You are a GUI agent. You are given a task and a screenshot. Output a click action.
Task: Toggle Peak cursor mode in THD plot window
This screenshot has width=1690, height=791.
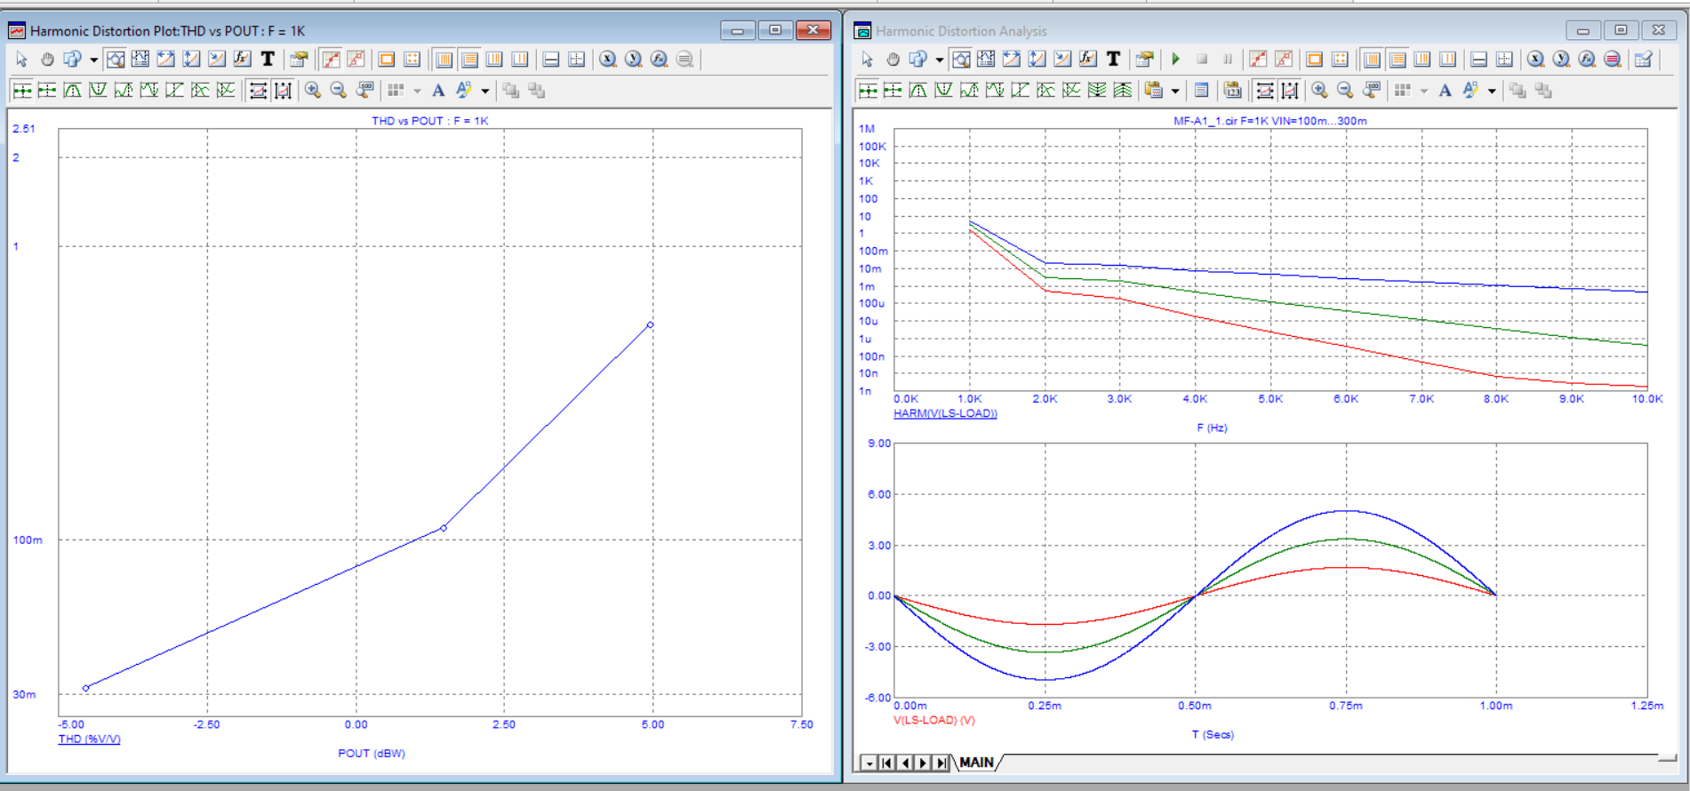(x=73, y=90)
